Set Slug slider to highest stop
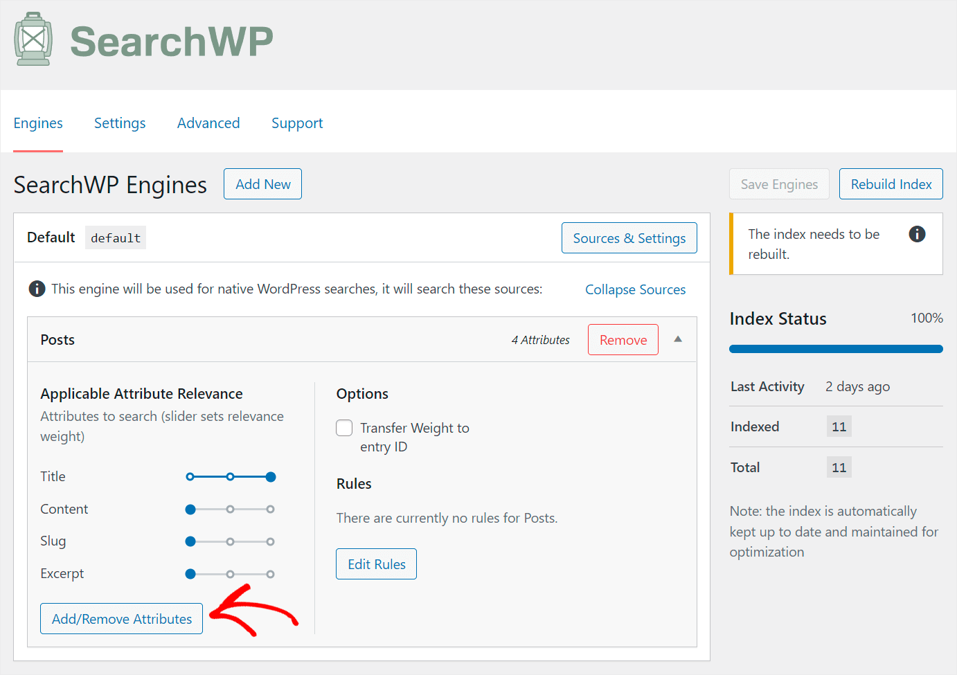Viewport: 957px width, 675px height. [x=271, y=541]
